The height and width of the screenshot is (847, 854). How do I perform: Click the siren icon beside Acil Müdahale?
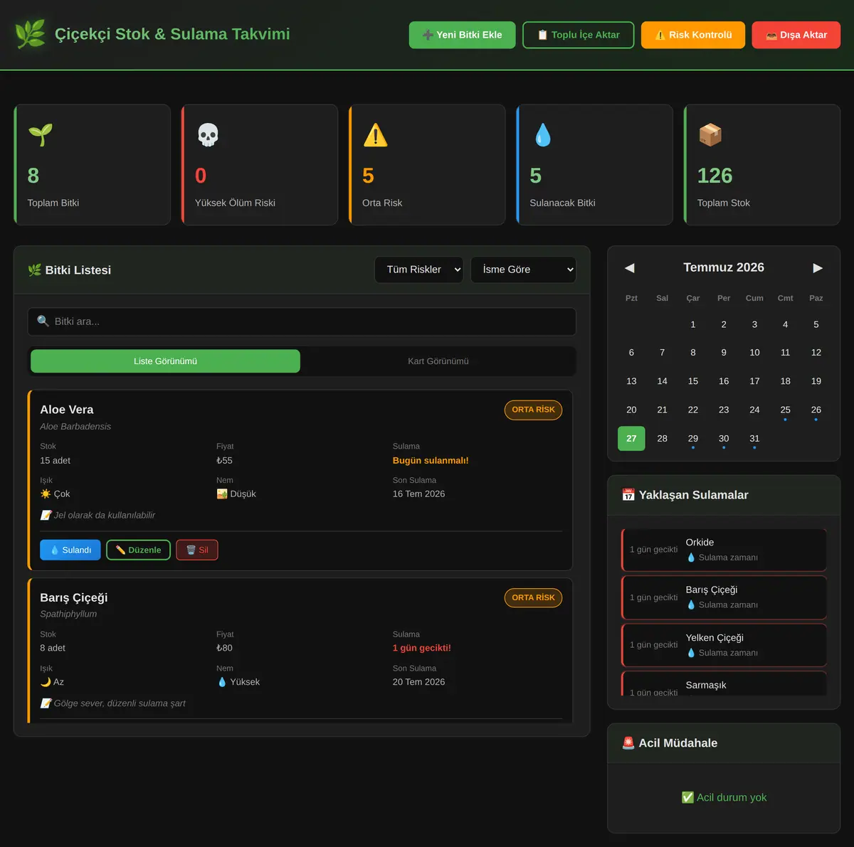[628, 743]
